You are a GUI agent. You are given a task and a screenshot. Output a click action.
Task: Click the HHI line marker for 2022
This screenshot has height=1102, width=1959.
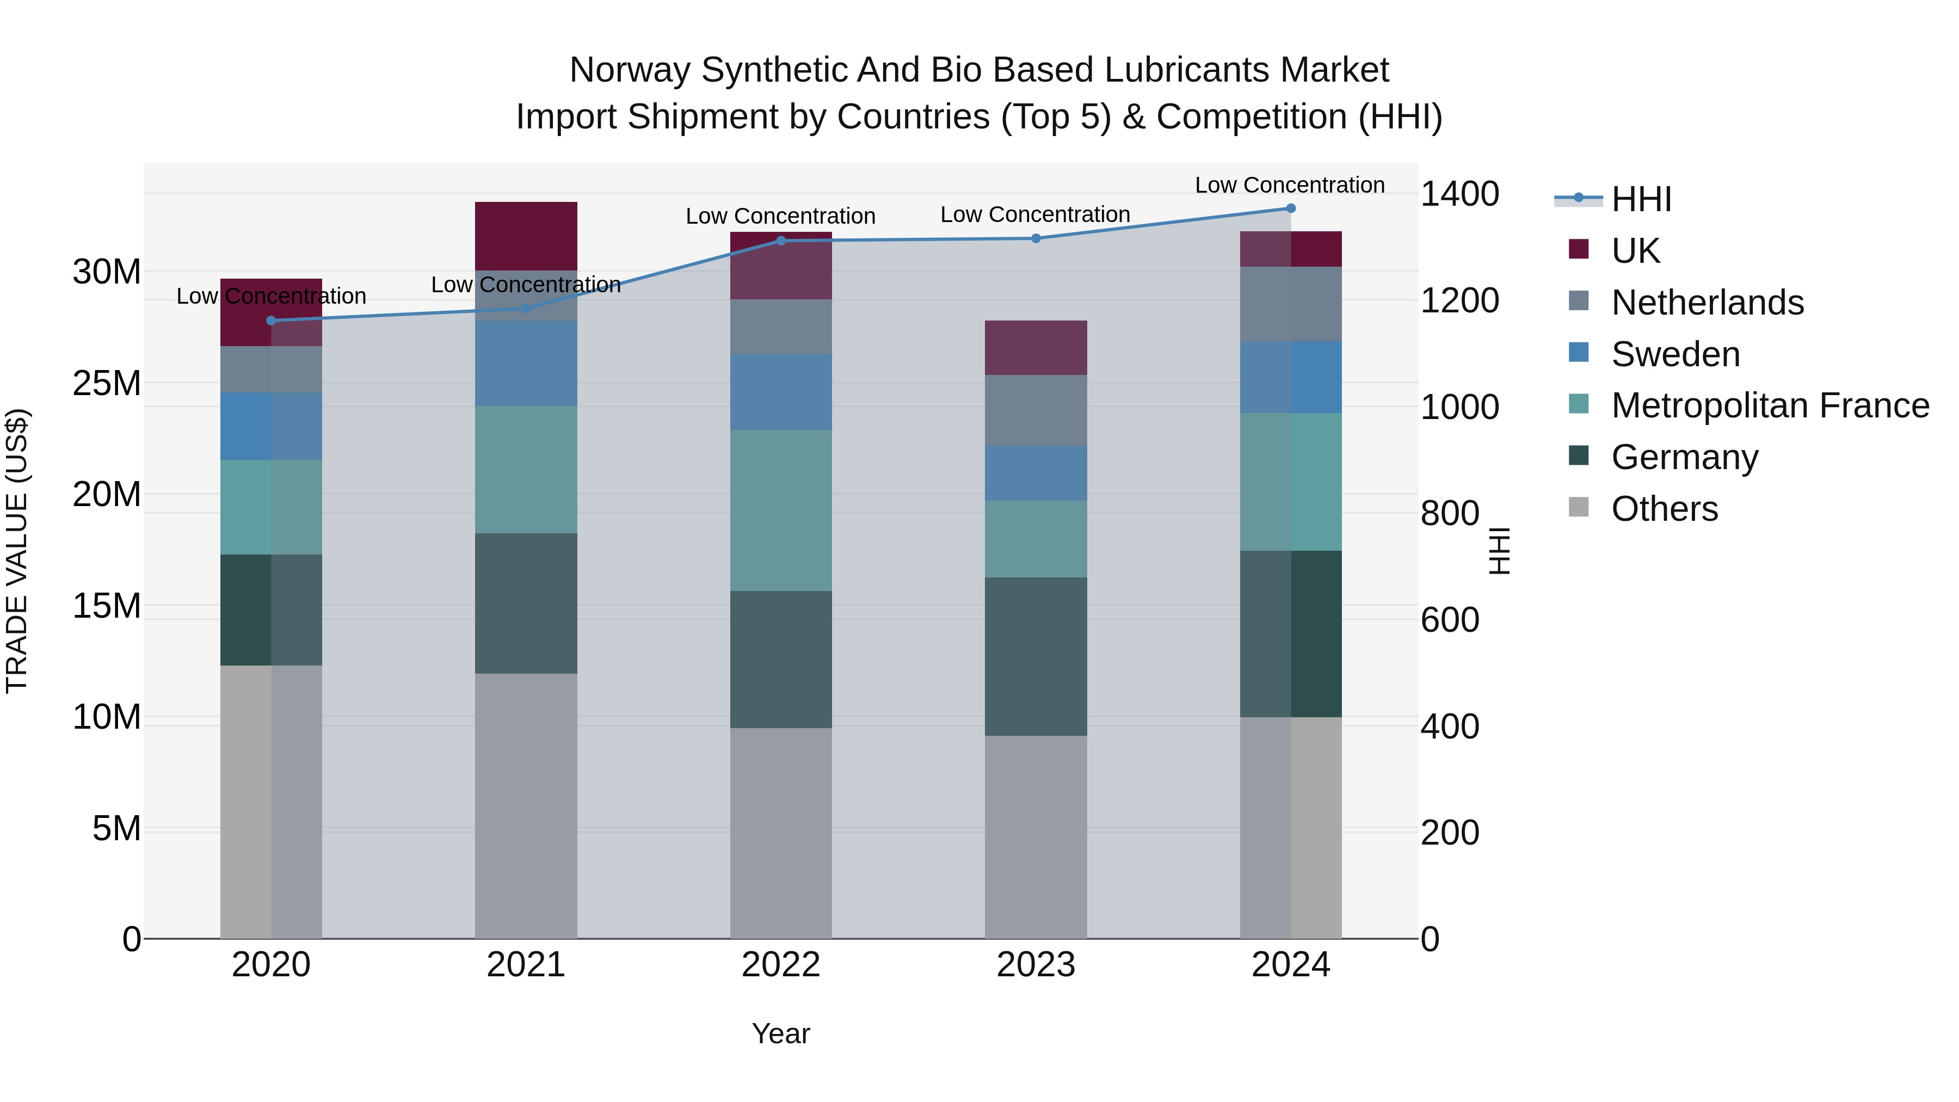781,241
